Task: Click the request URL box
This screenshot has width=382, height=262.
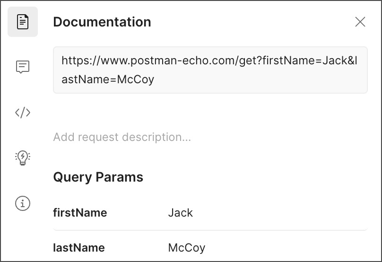Action: 210,70
